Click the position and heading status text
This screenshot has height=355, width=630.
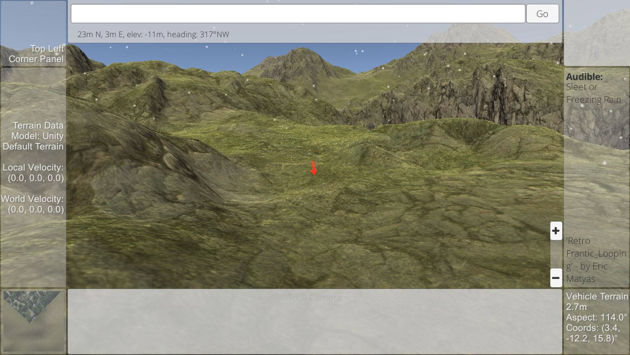click(153, 34)
